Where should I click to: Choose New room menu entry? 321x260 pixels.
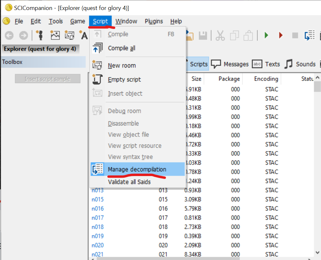pyautogui.click(x=138, y=65)
